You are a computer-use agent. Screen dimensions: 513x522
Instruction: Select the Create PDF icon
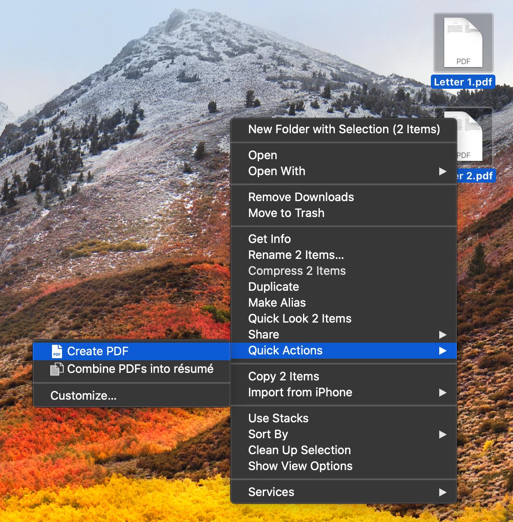(x=57, y=351)
